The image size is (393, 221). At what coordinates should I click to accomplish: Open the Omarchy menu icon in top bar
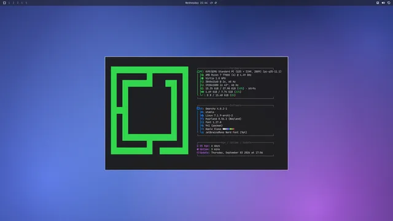[4, 2]
